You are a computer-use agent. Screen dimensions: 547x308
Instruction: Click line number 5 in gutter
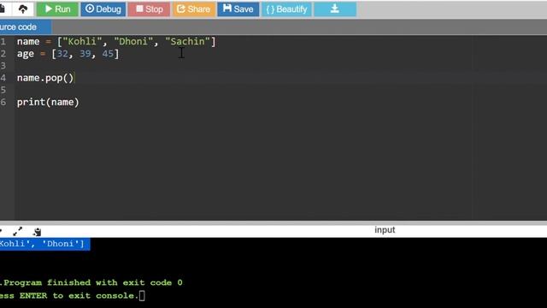(3, 90)
